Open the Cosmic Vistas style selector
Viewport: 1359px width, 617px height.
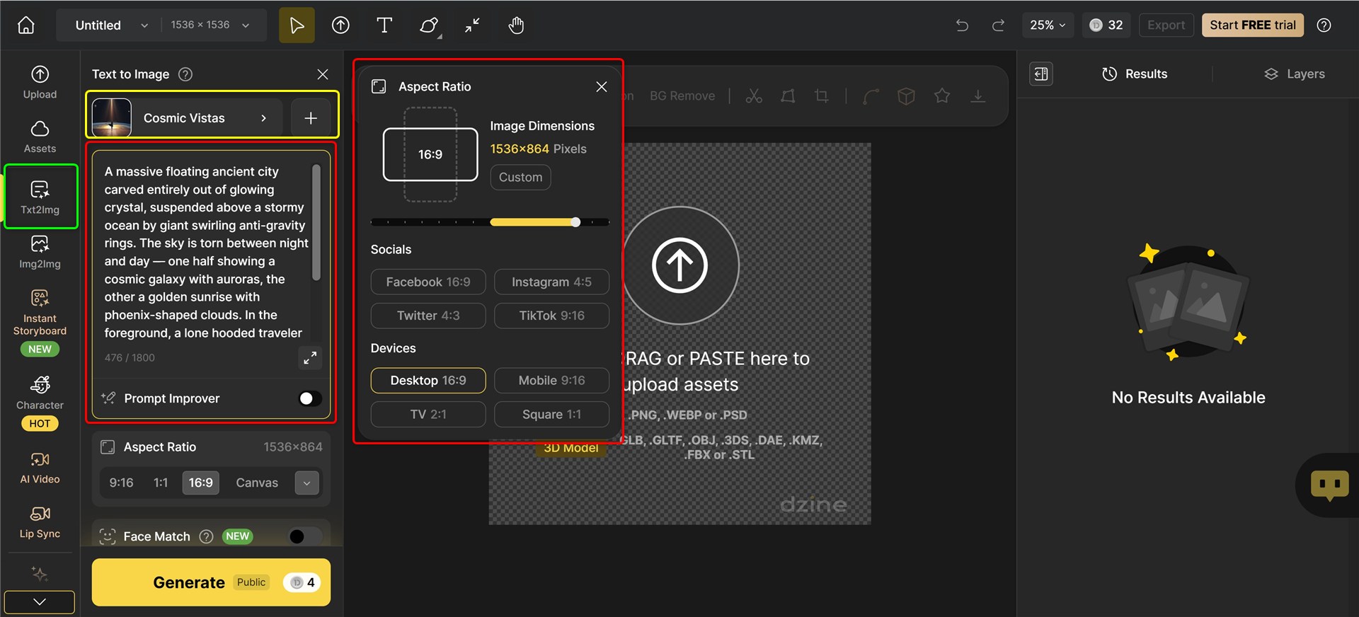click(187, 117)
